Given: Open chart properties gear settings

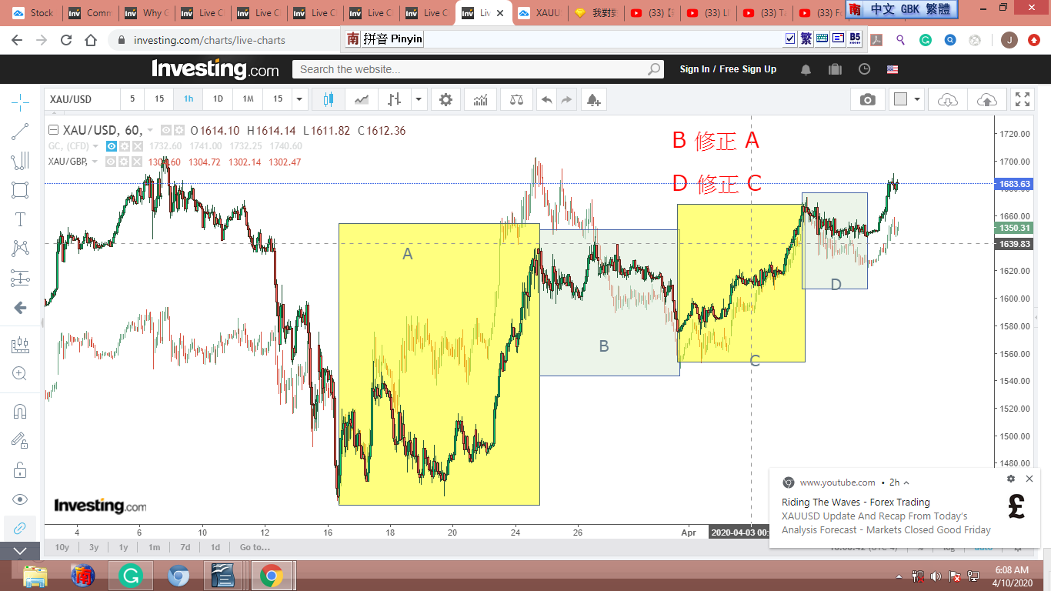Looking at the screenshot, I should (445, 99).
